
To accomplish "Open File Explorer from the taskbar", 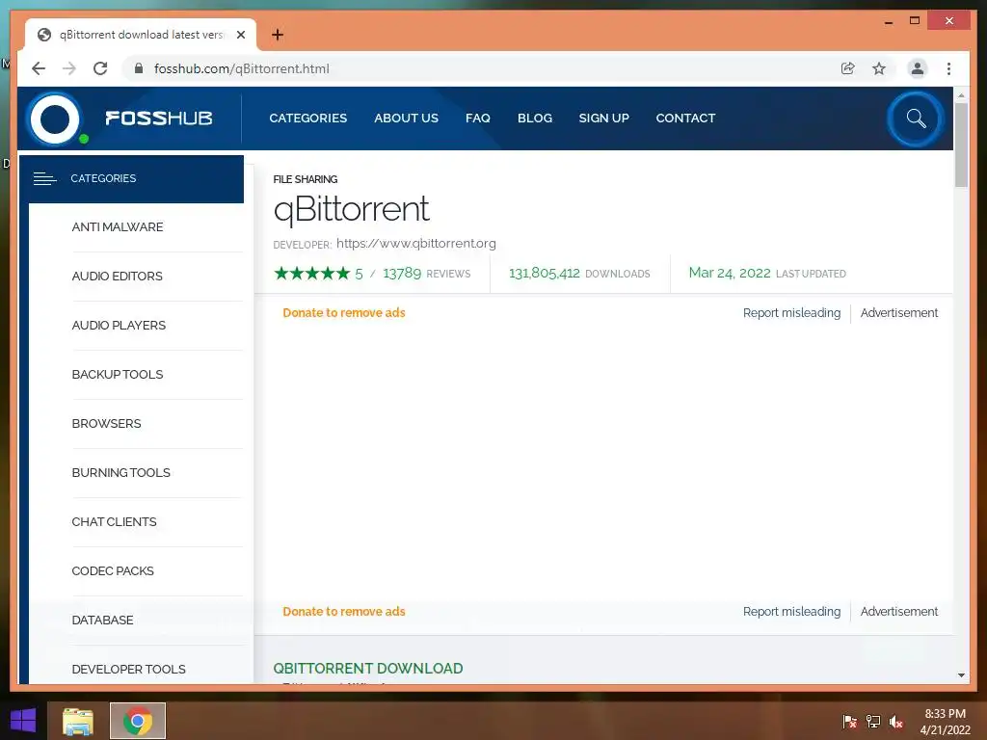I will [78, 721].
